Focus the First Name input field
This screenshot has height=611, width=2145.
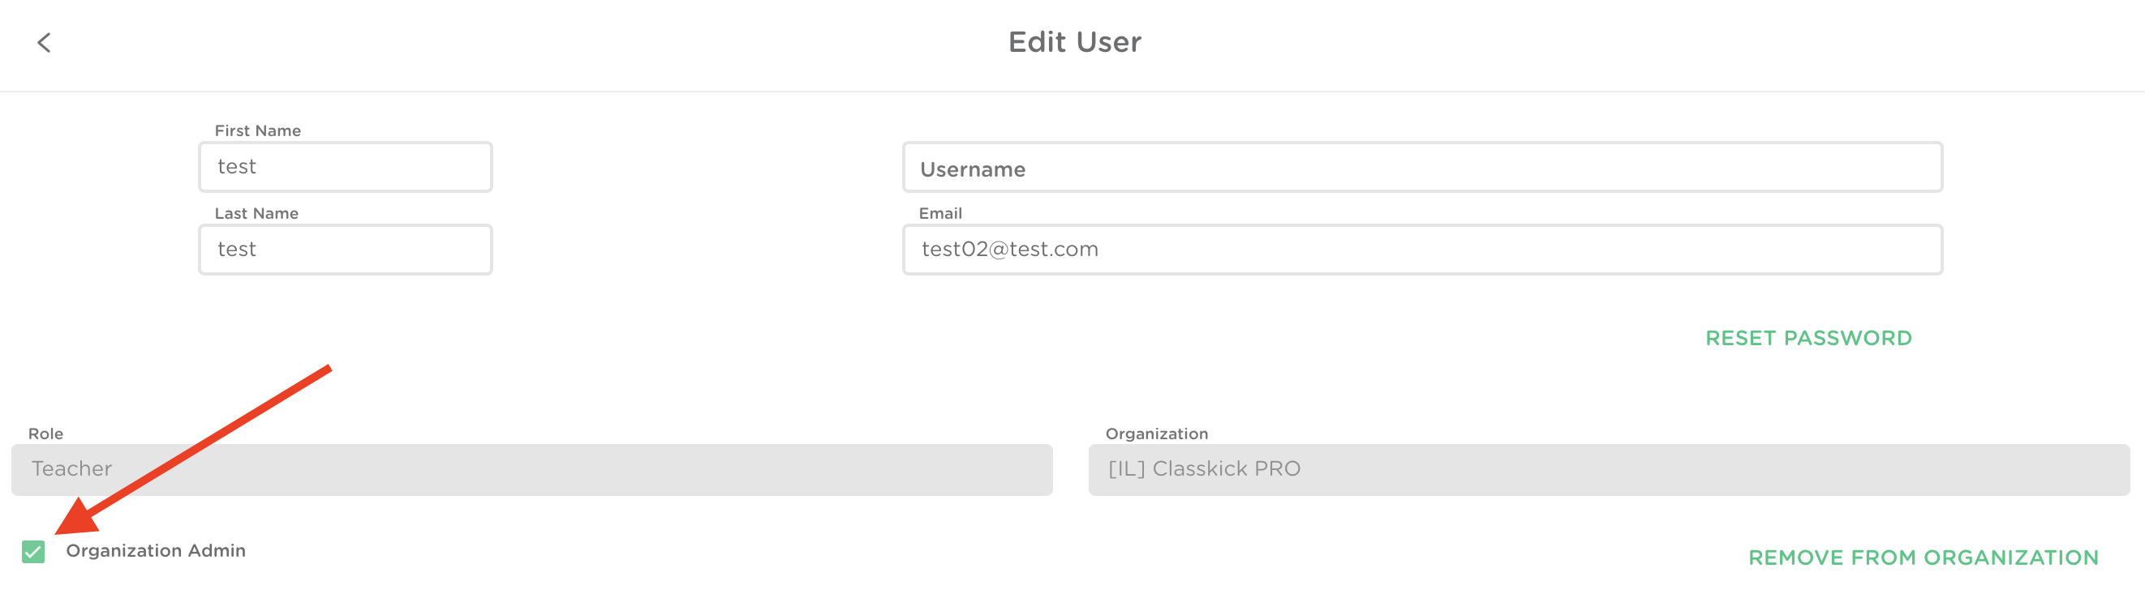pos(345,167)
